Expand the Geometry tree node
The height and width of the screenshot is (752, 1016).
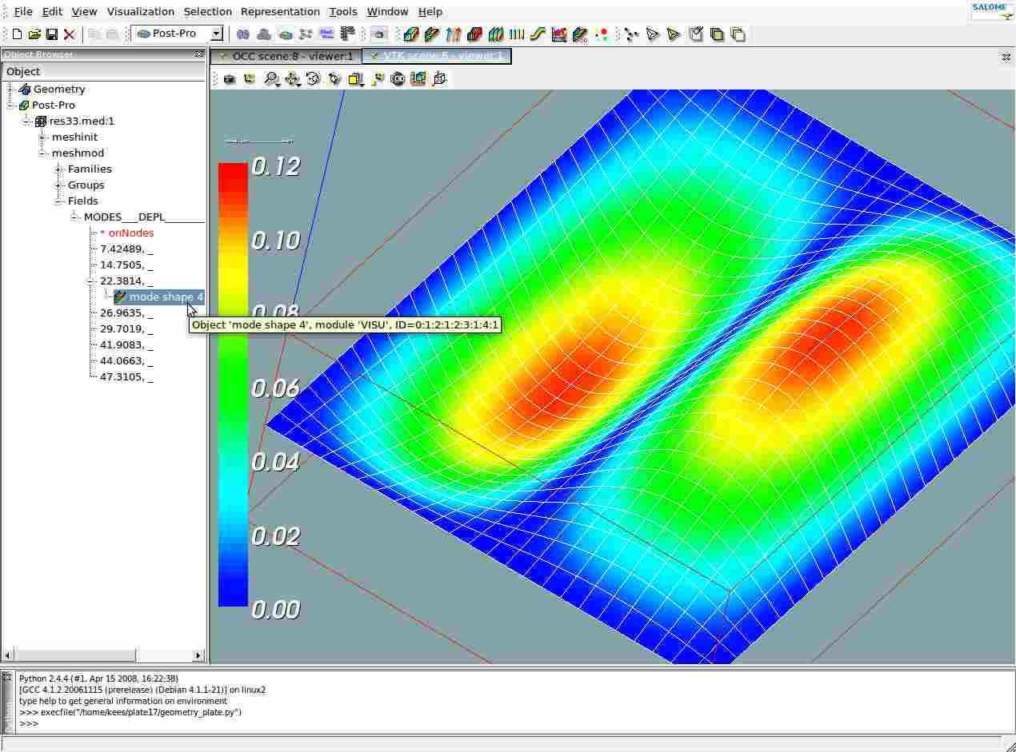(x=10, y=89)
